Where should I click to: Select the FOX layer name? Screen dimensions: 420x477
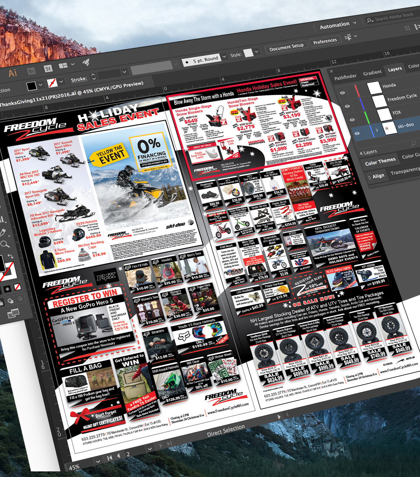(397, 112)
